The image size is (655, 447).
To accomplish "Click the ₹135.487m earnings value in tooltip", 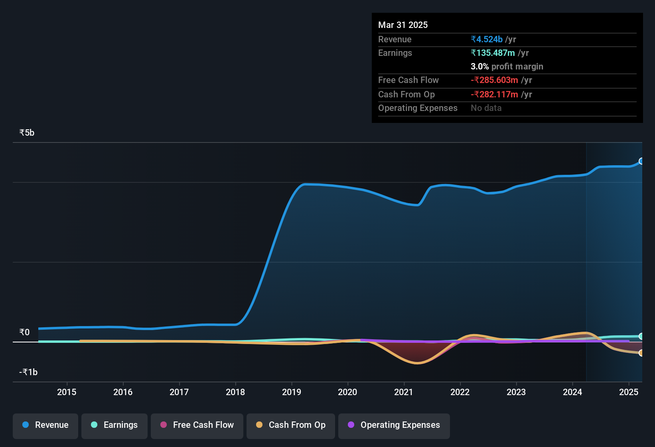I will pyautogui.click(x=493, y=53).
